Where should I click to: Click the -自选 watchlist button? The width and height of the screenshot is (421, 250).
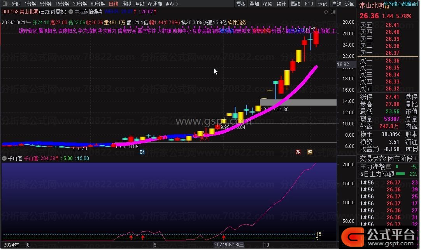click(336, 4)
